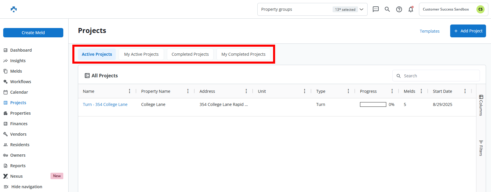Open the help question mark icon

(x=399, y=9)
